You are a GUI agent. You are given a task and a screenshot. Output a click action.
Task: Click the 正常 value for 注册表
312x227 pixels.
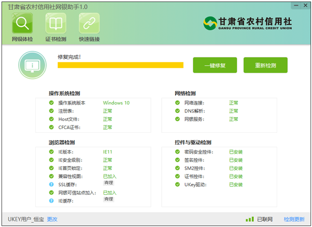[x=108, y=111]
